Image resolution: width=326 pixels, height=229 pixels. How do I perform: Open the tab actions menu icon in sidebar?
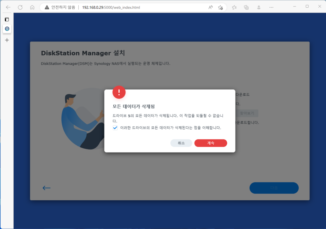coord(7,19)
